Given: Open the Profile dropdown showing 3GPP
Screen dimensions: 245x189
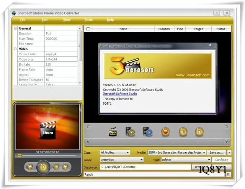Looking at the screenshot, I should tap(176, 153).
